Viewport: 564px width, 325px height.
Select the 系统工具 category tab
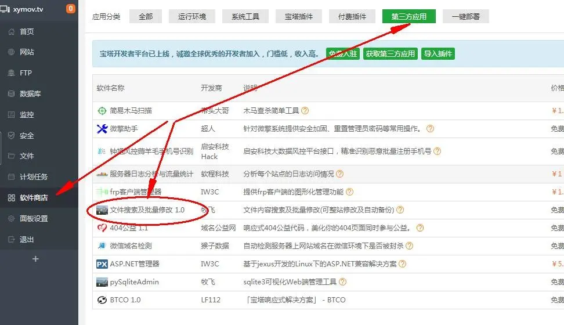(245, 17)
